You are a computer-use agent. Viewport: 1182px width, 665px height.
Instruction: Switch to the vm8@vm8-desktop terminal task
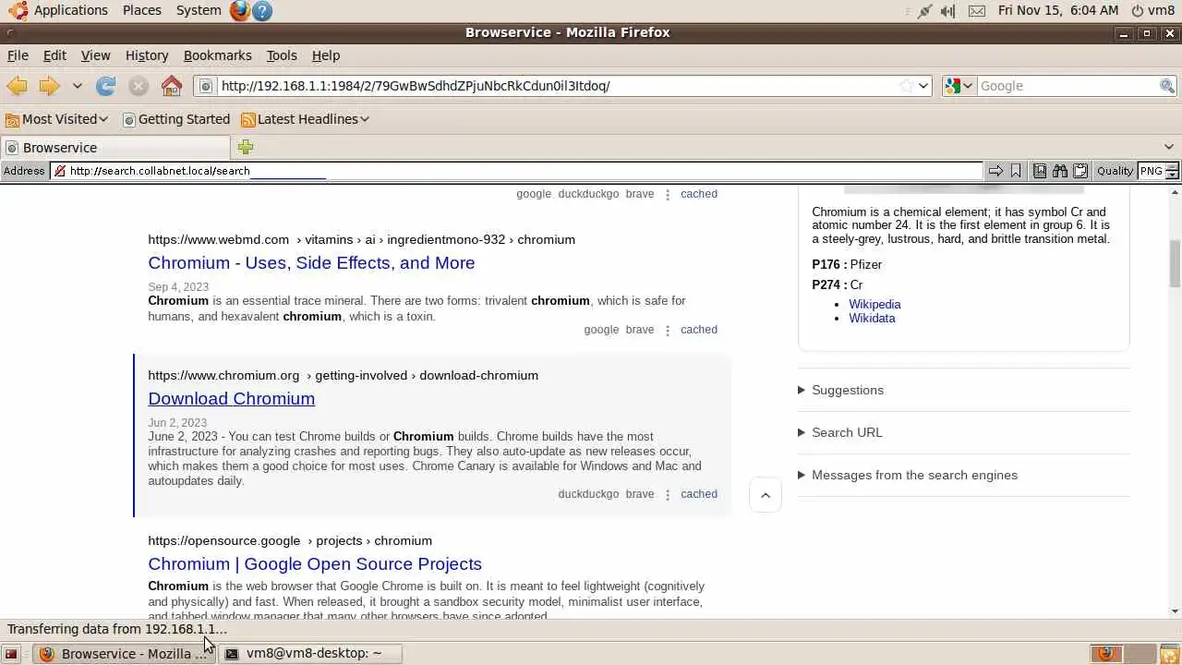coord(312,653)
